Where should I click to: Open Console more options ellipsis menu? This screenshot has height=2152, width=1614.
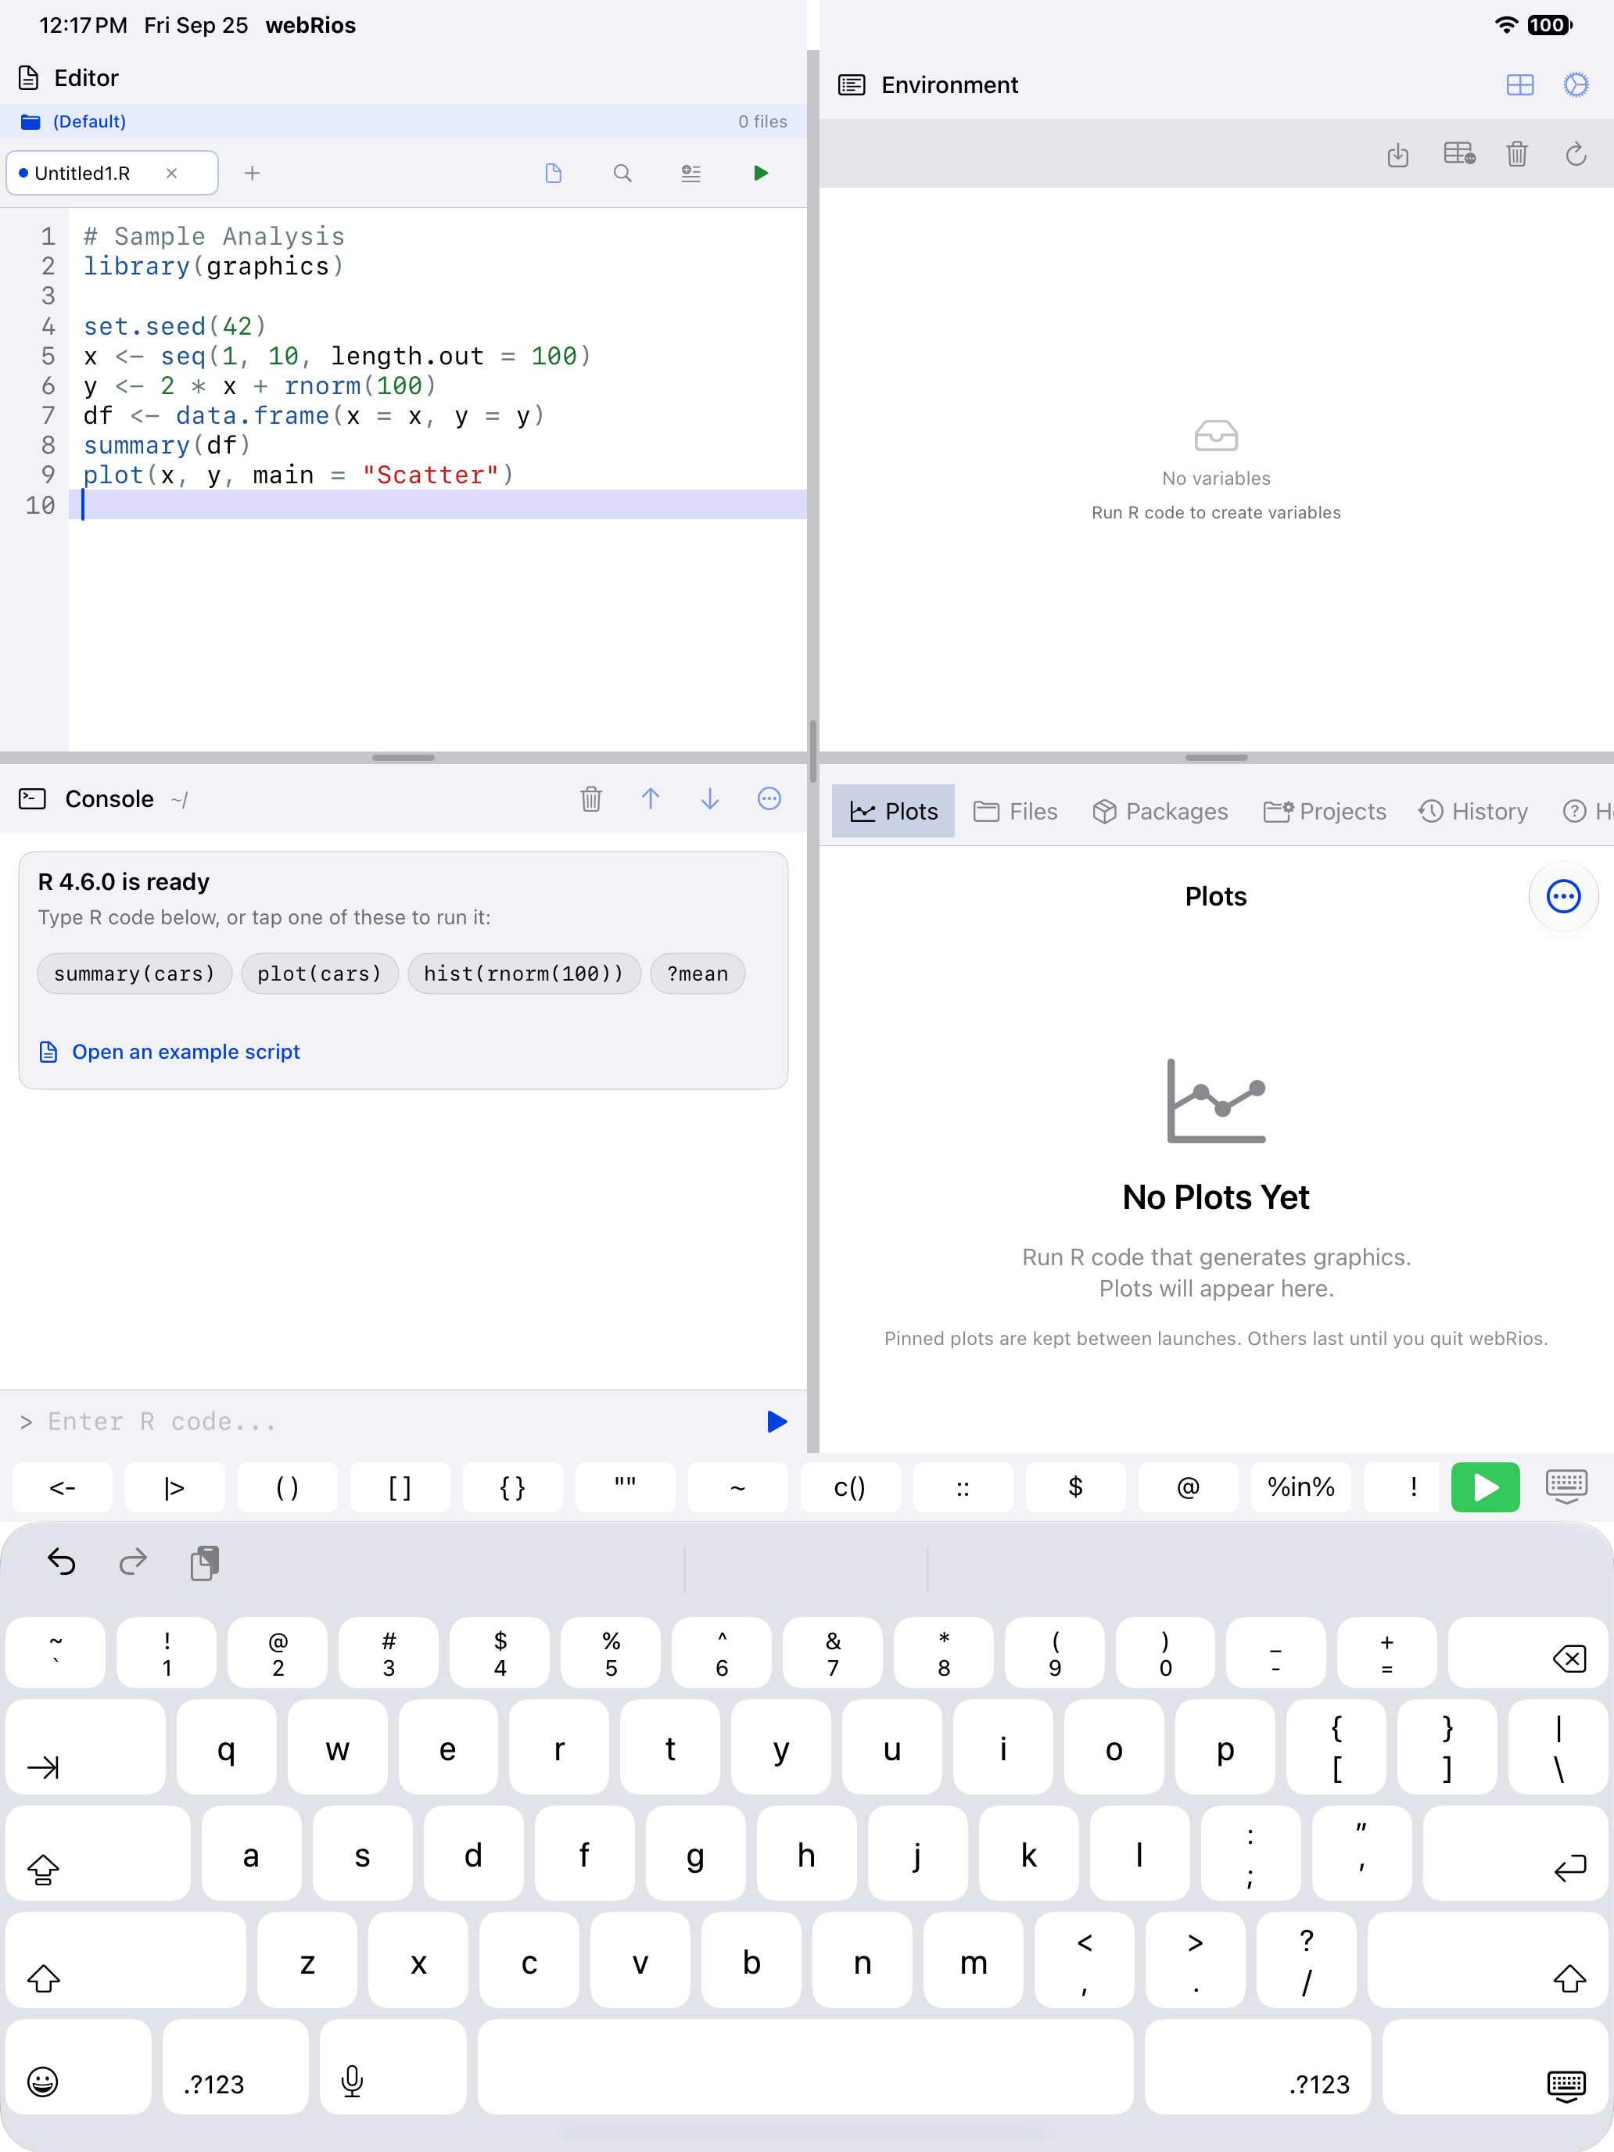pyautogui.click(x=769, y=798)
